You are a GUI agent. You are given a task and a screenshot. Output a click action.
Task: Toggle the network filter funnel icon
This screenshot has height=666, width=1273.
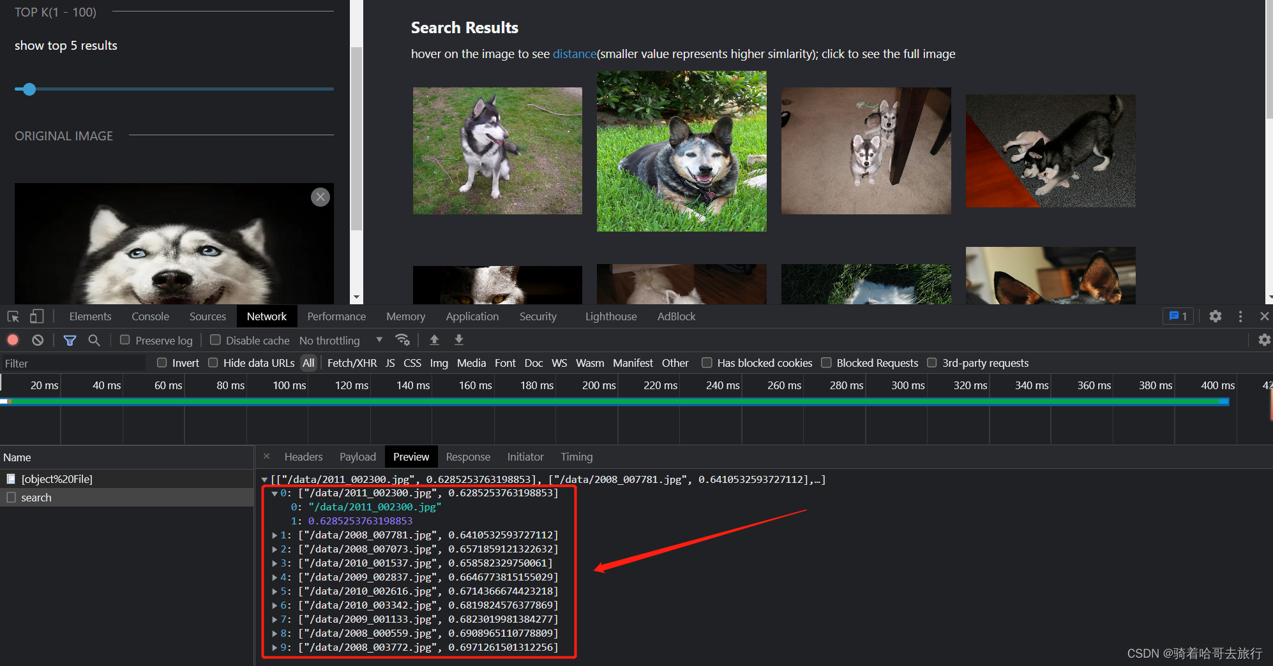(70, 340)
